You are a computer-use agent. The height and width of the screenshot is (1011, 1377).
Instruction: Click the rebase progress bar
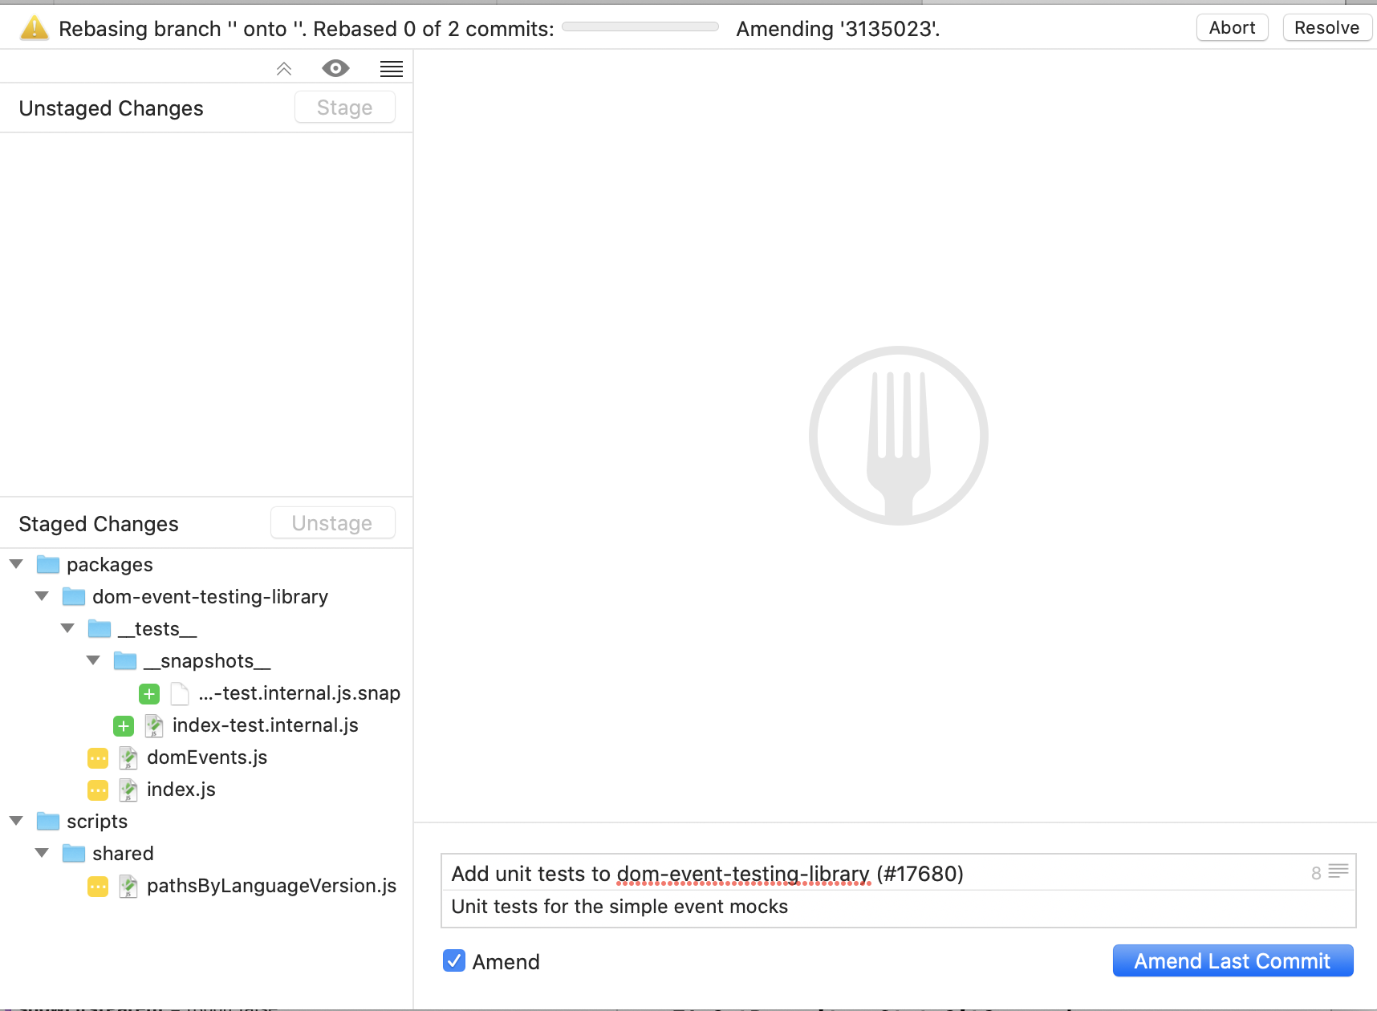[640, 26]
